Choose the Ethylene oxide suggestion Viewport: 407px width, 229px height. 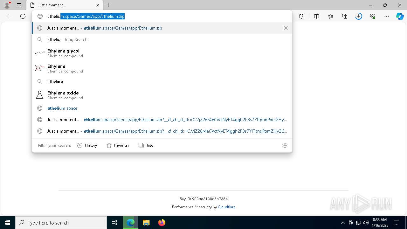162,95
